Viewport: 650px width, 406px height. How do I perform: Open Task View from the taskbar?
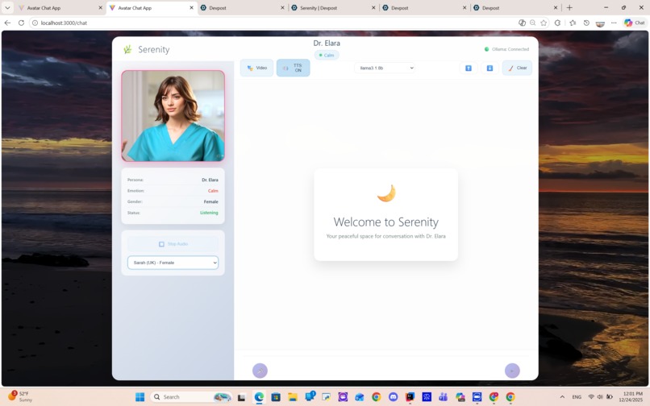pos(241,397)
